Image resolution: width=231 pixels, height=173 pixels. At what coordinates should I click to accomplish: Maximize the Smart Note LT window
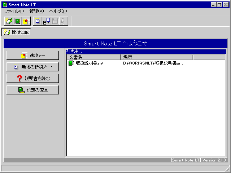click(x=219, y=5)
